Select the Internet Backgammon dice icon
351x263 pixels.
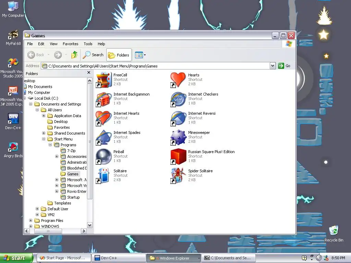[x=104, y=99]
